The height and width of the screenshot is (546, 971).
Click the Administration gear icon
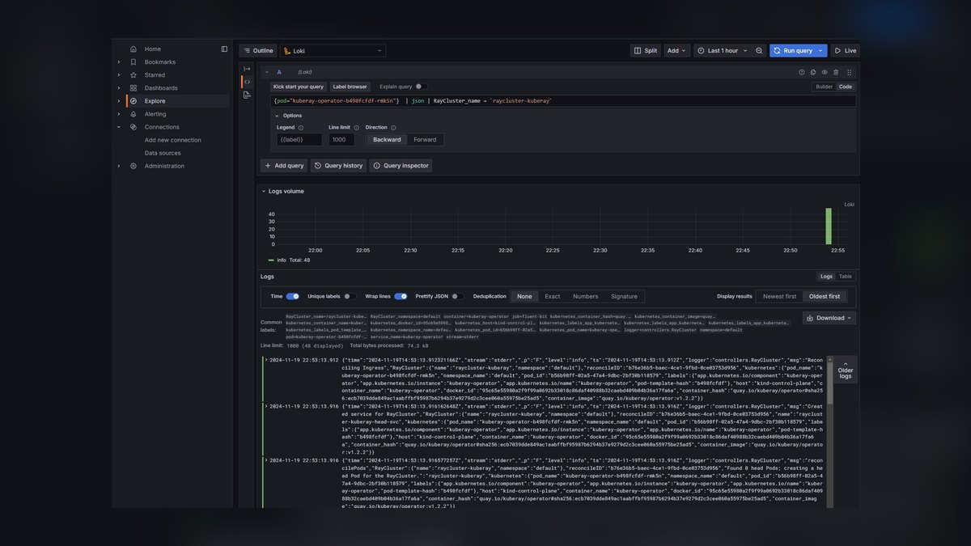point(134,166)
